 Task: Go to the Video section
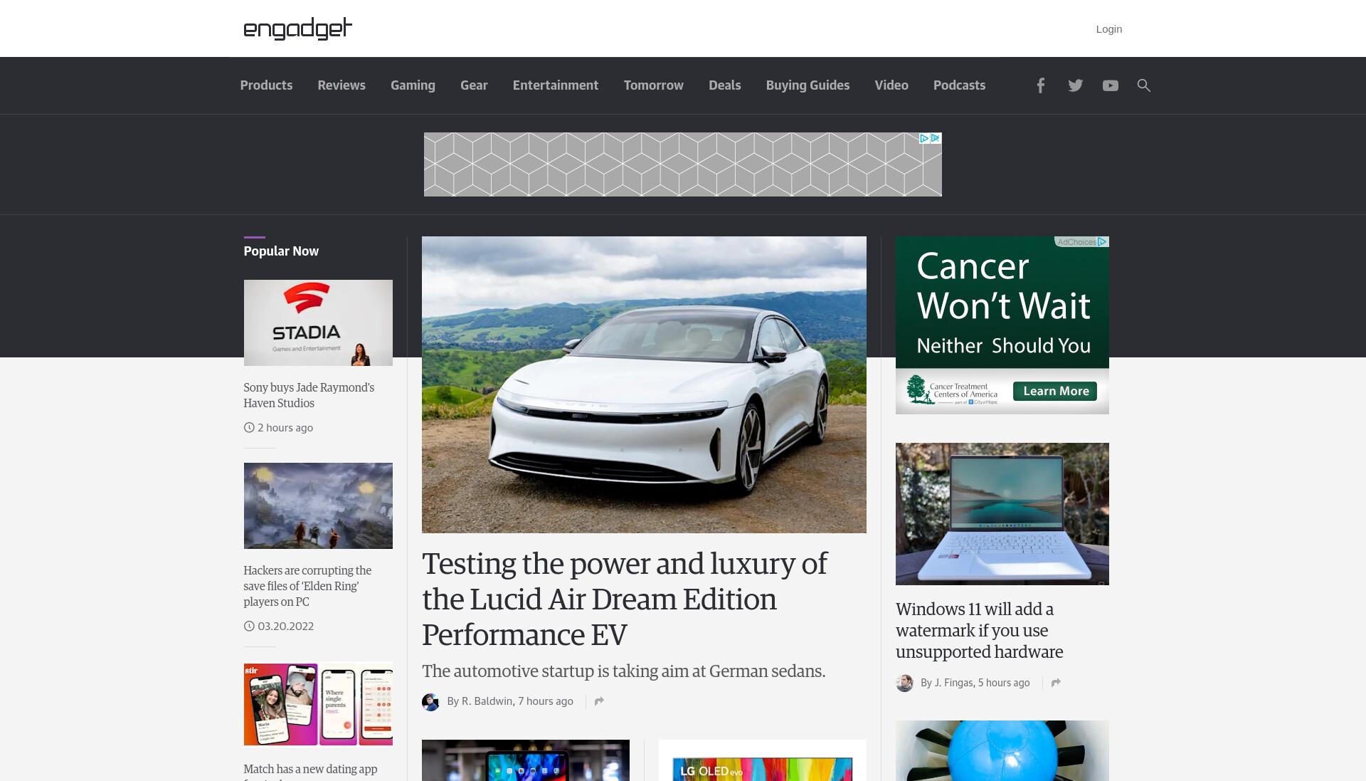pos(891,85)
